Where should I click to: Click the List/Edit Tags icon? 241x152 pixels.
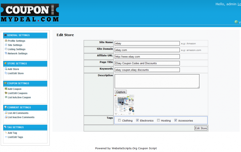[6, 137]
